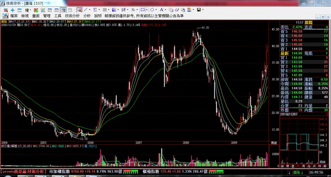
Task: Toggle the 周線 weekly period label
Action: tap(273, 142)
